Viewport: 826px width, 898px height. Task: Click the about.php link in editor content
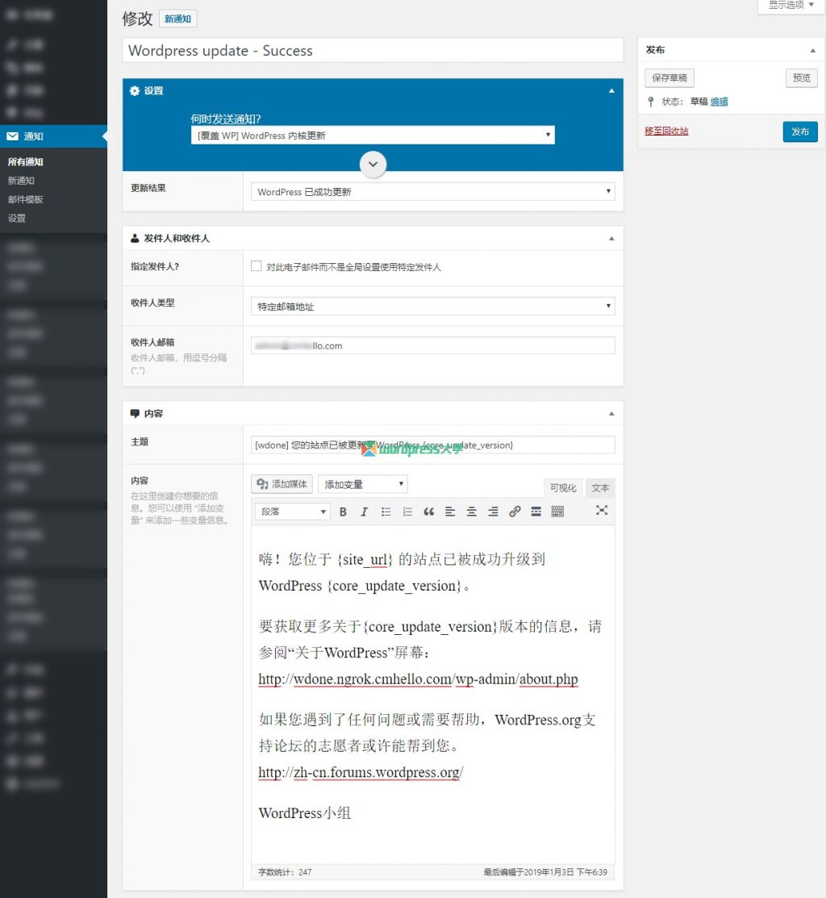(x=418, y=679)
